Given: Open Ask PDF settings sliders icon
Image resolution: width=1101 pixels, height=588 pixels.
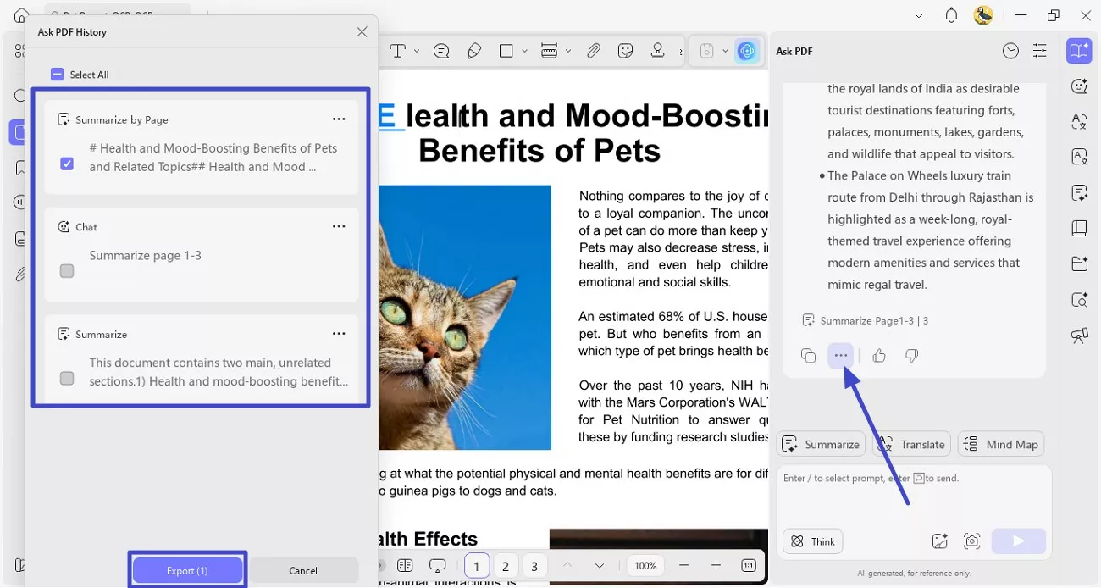Looking at the screenshot, I should pyautogui.click(x=1040, y=51).
